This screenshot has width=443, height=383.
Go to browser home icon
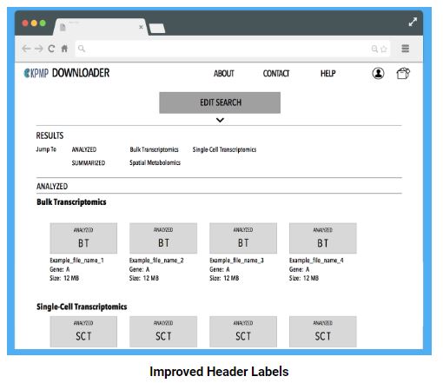64,49
